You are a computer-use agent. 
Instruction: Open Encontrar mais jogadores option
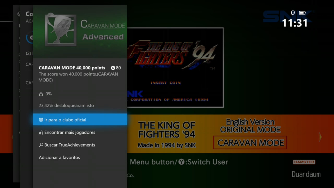[x=80, y=132]
